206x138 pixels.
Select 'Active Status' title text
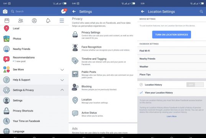(89, 113)
